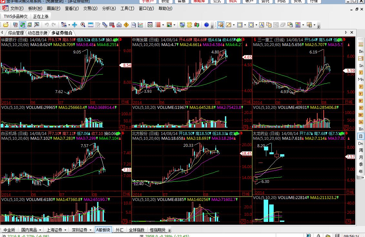Toggle the daily 日 period button
365x237 pixels.
(x=361, y=136)
